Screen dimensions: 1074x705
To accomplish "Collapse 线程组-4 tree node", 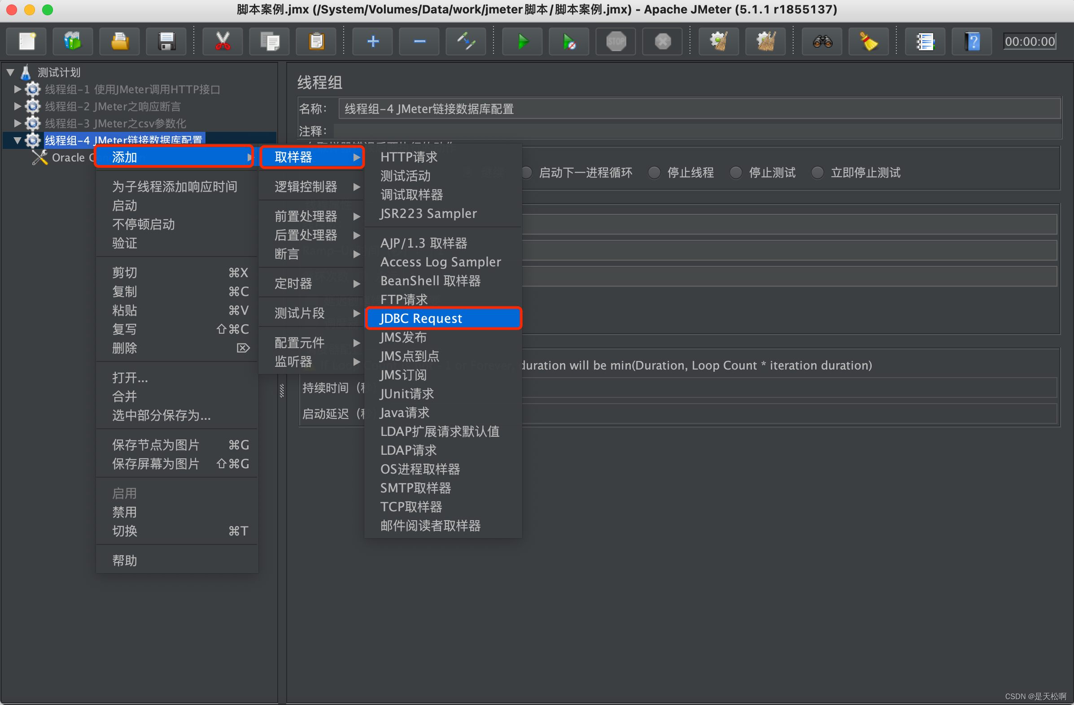I will (17, 140).
